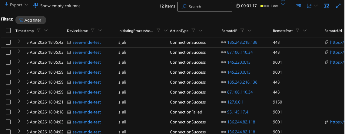This screenshot has height=134, width=345.
Task: Select the checkbox for the 18:04:21 row
Action: tap(8, 102)
